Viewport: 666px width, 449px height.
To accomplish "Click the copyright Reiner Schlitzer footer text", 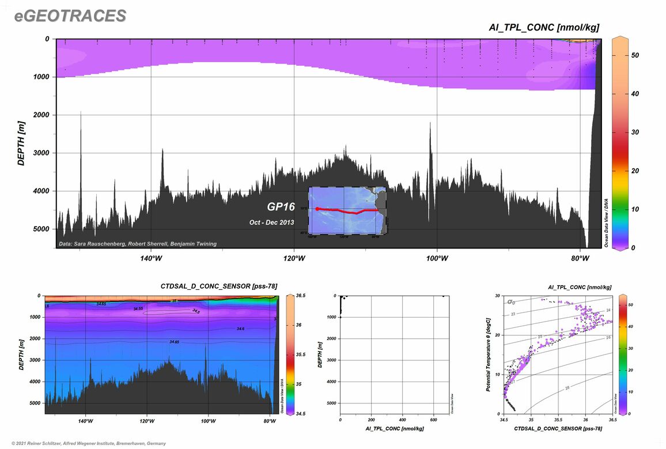I will tap(85, 443).
